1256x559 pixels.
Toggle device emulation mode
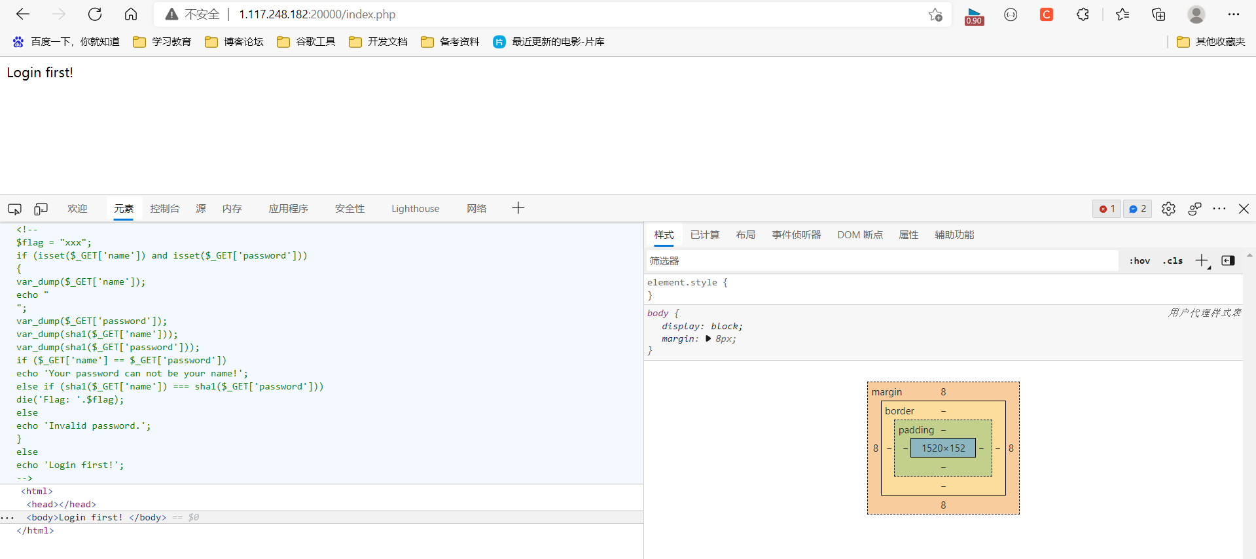pyautogui.click(x=41, y=209)
